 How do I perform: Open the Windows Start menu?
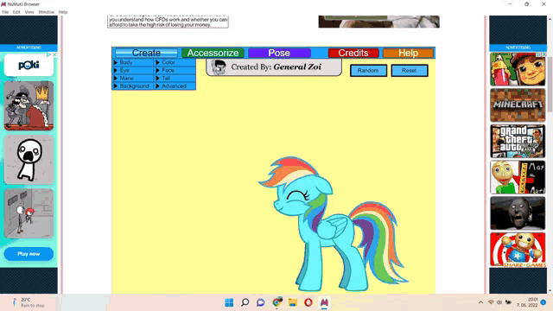pos(229,302)
